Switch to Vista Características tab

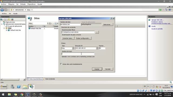(35, 79)
